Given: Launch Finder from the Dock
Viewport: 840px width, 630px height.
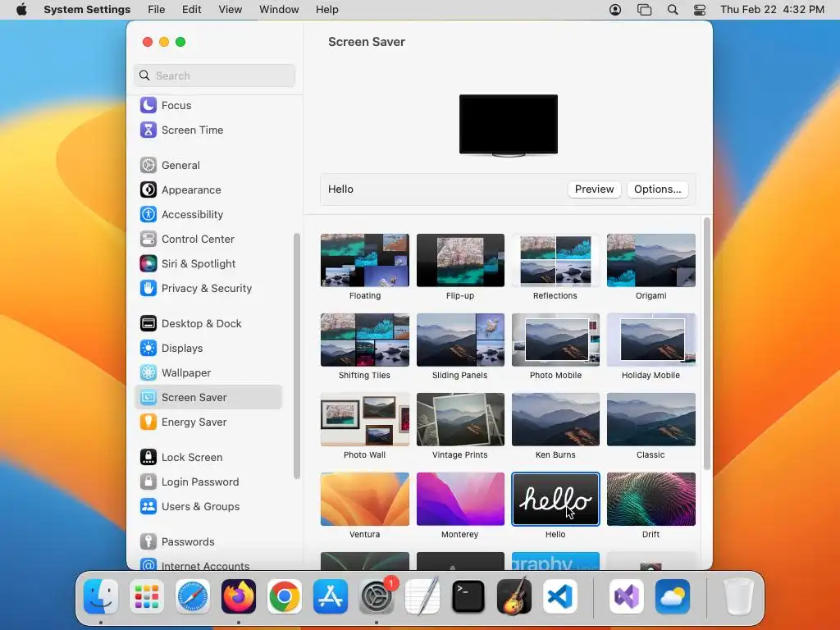Looking at the screenshot, I should (x=101, y=596).
